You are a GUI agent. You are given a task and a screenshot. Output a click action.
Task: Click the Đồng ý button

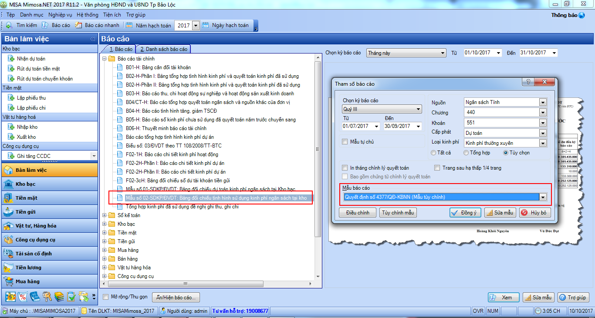(x=465, y=213)
